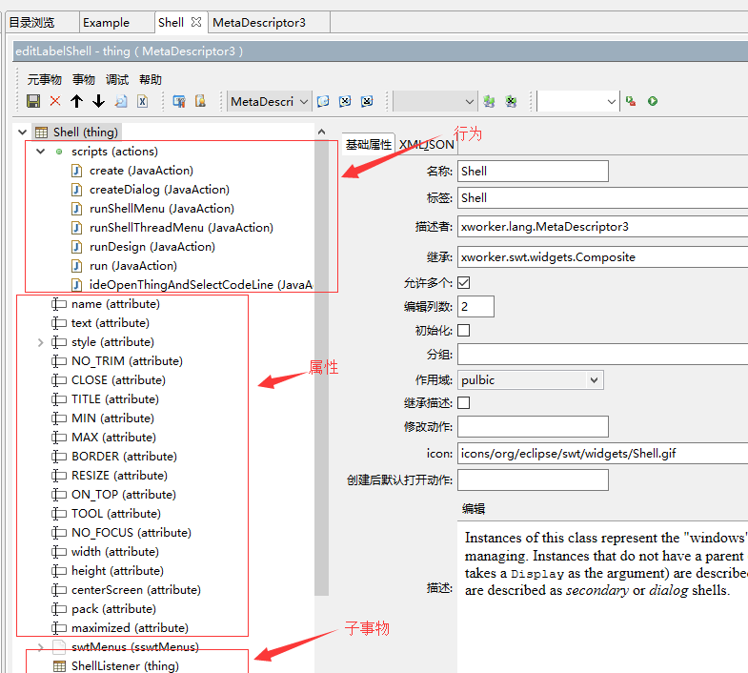Click the 创建后默认打开动作 input field

(x=533, y=479)
